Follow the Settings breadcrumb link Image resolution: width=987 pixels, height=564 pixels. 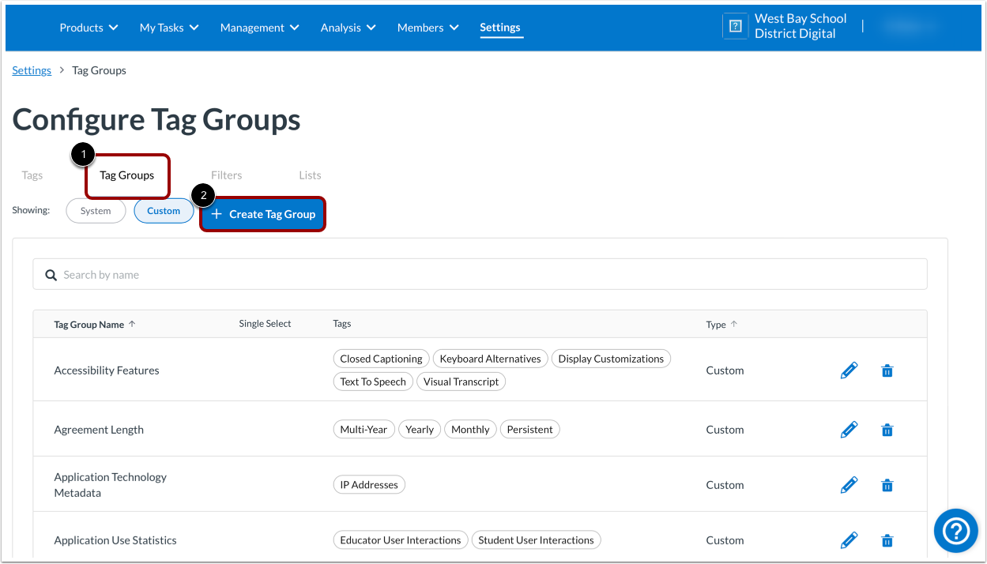[x=32, y=70]
